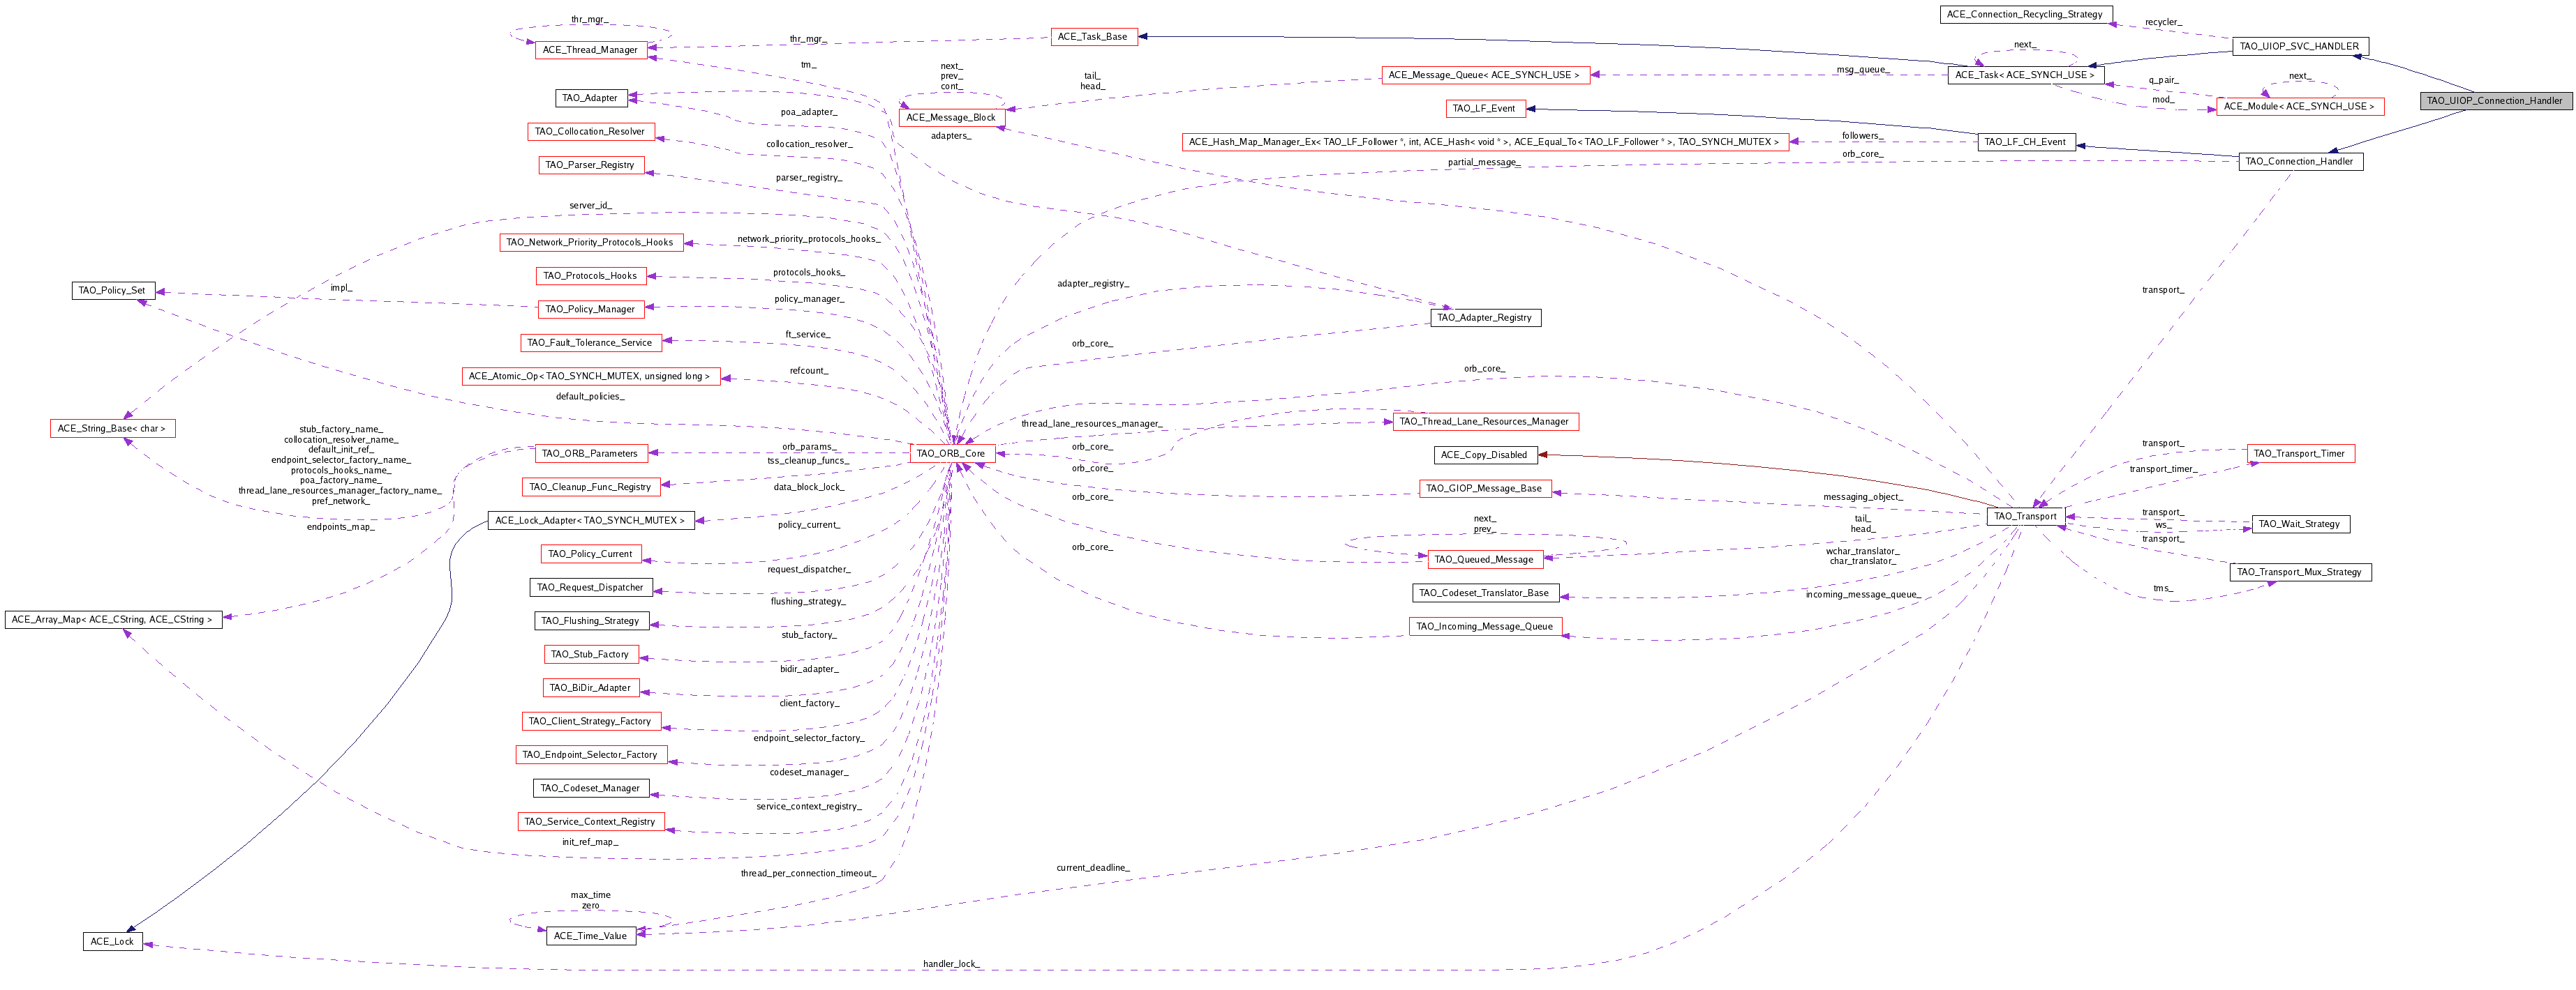Select the TAO_Adapter class node

[591, 98]
